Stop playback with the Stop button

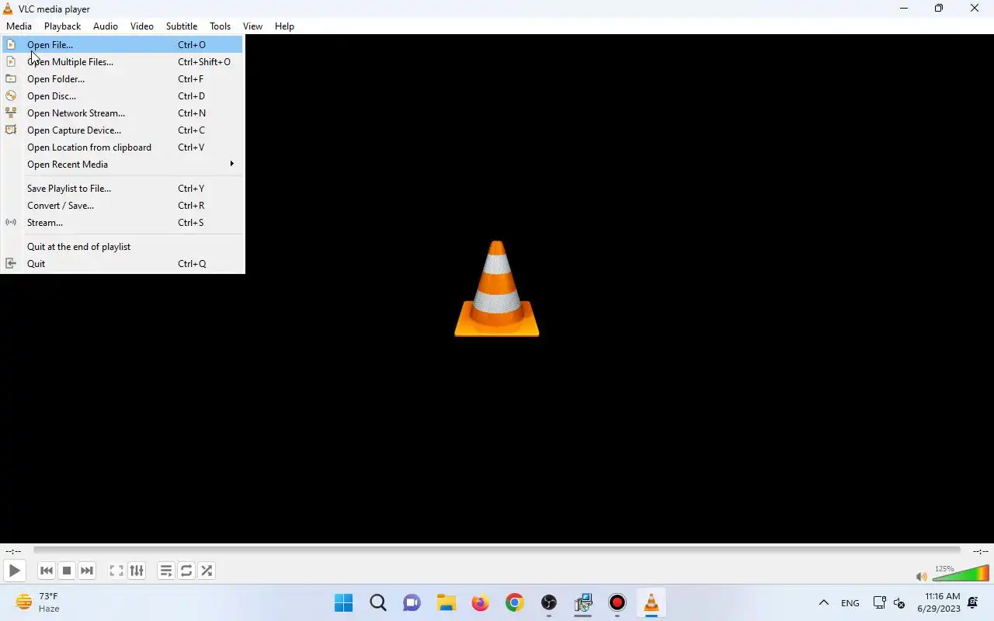67,571
